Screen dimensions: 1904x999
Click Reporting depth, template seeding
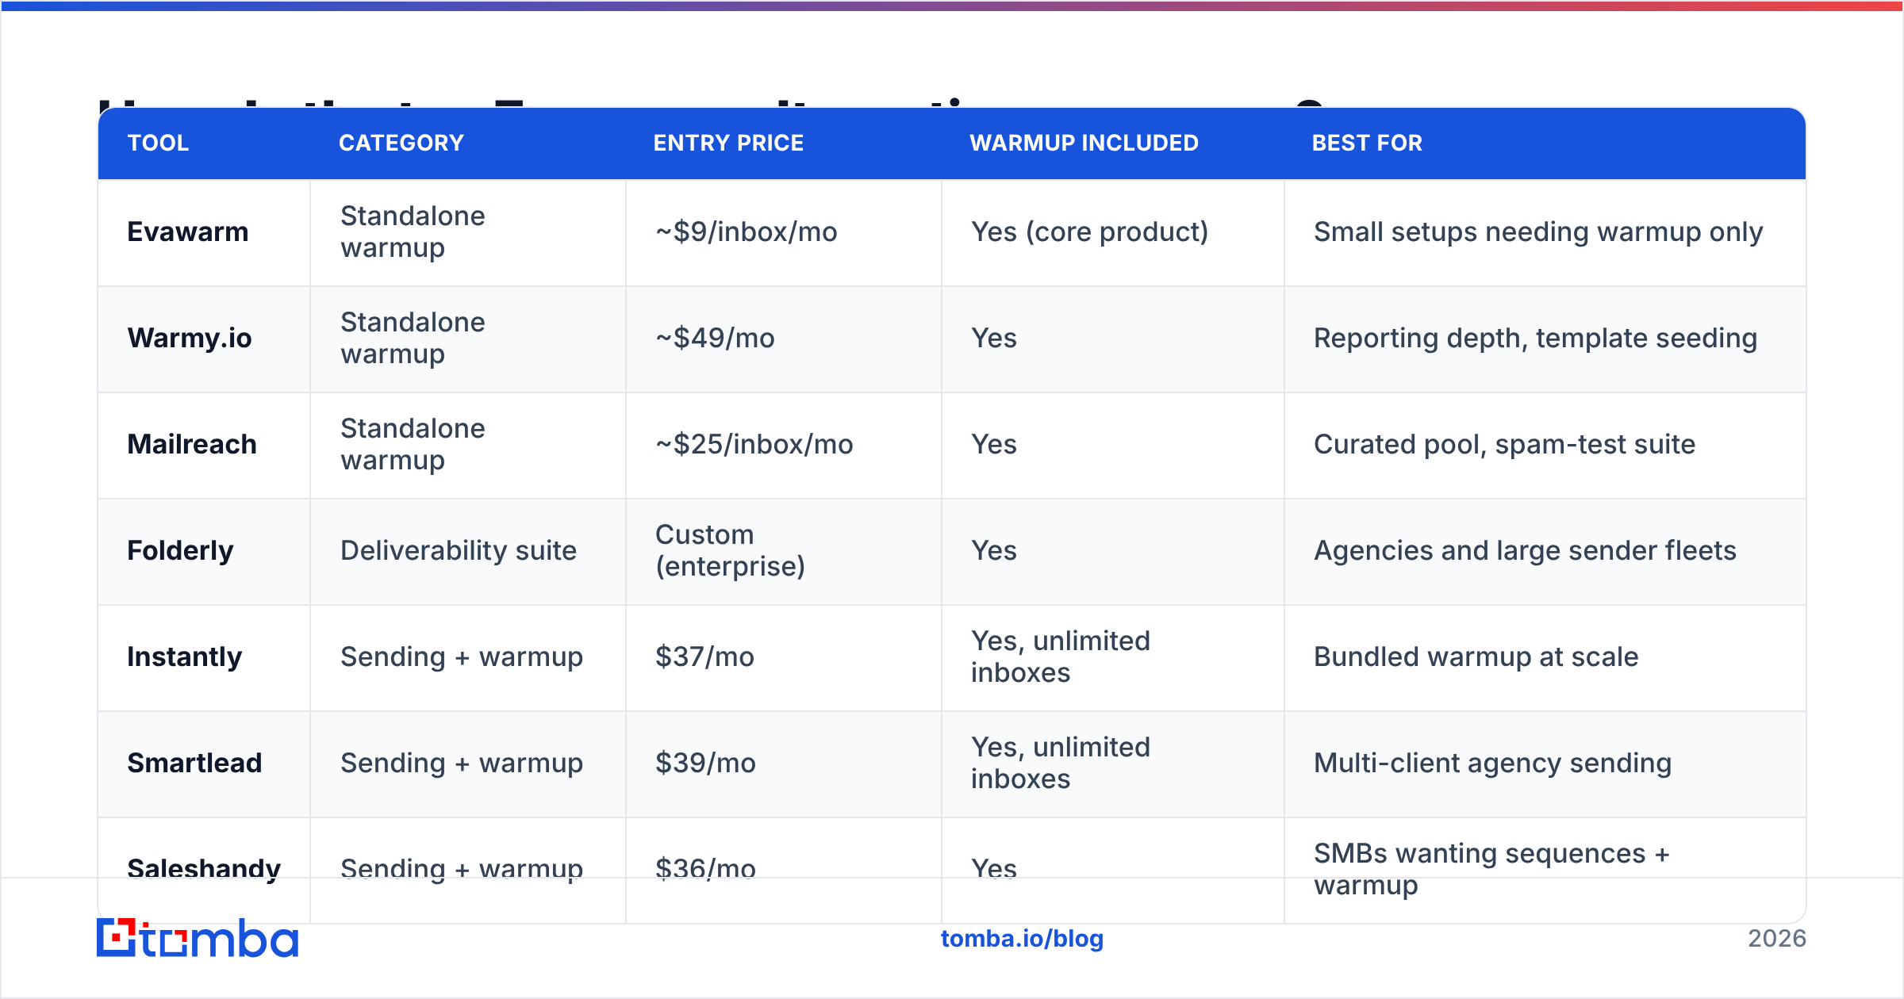click(x=1535, y=338)
